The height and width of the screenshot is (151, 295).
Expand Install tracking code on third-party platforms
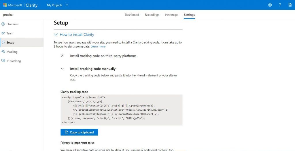[62, 56]
